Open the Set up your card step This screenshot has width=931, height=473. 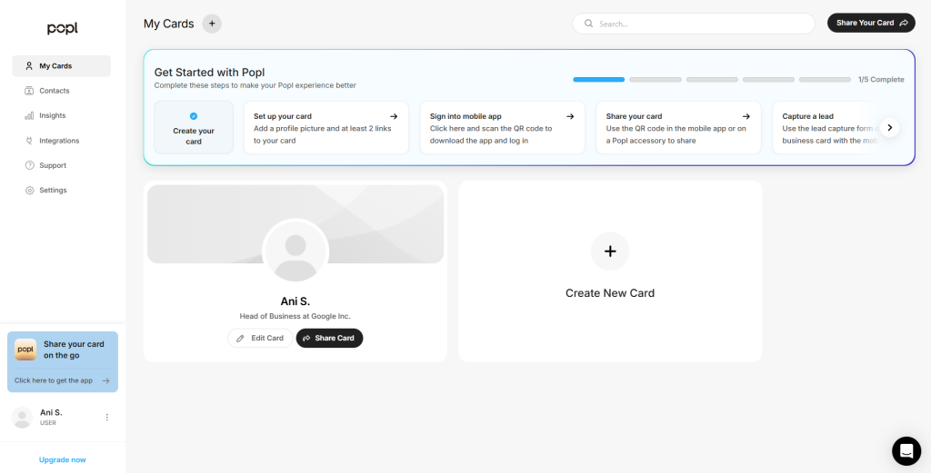[x=326, y=127]
